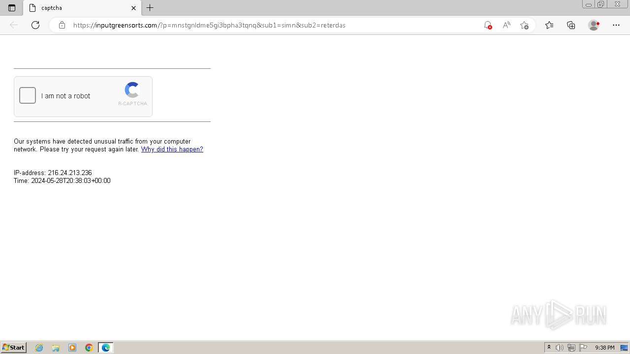Click the unusual traffic warning message
The image size is (630, 354).
[108, 145]
